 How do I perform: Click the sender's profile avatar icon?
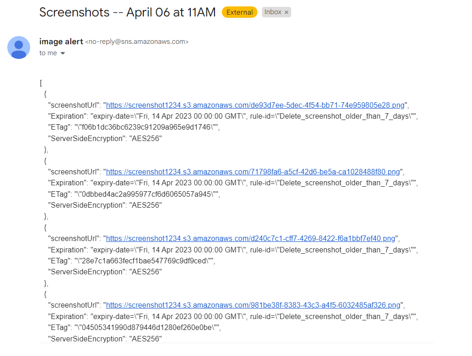pos(19,47)
